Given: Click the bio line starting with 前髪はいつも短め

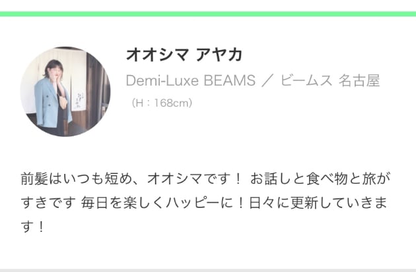Looking at the screenshot, I should 205,178.
